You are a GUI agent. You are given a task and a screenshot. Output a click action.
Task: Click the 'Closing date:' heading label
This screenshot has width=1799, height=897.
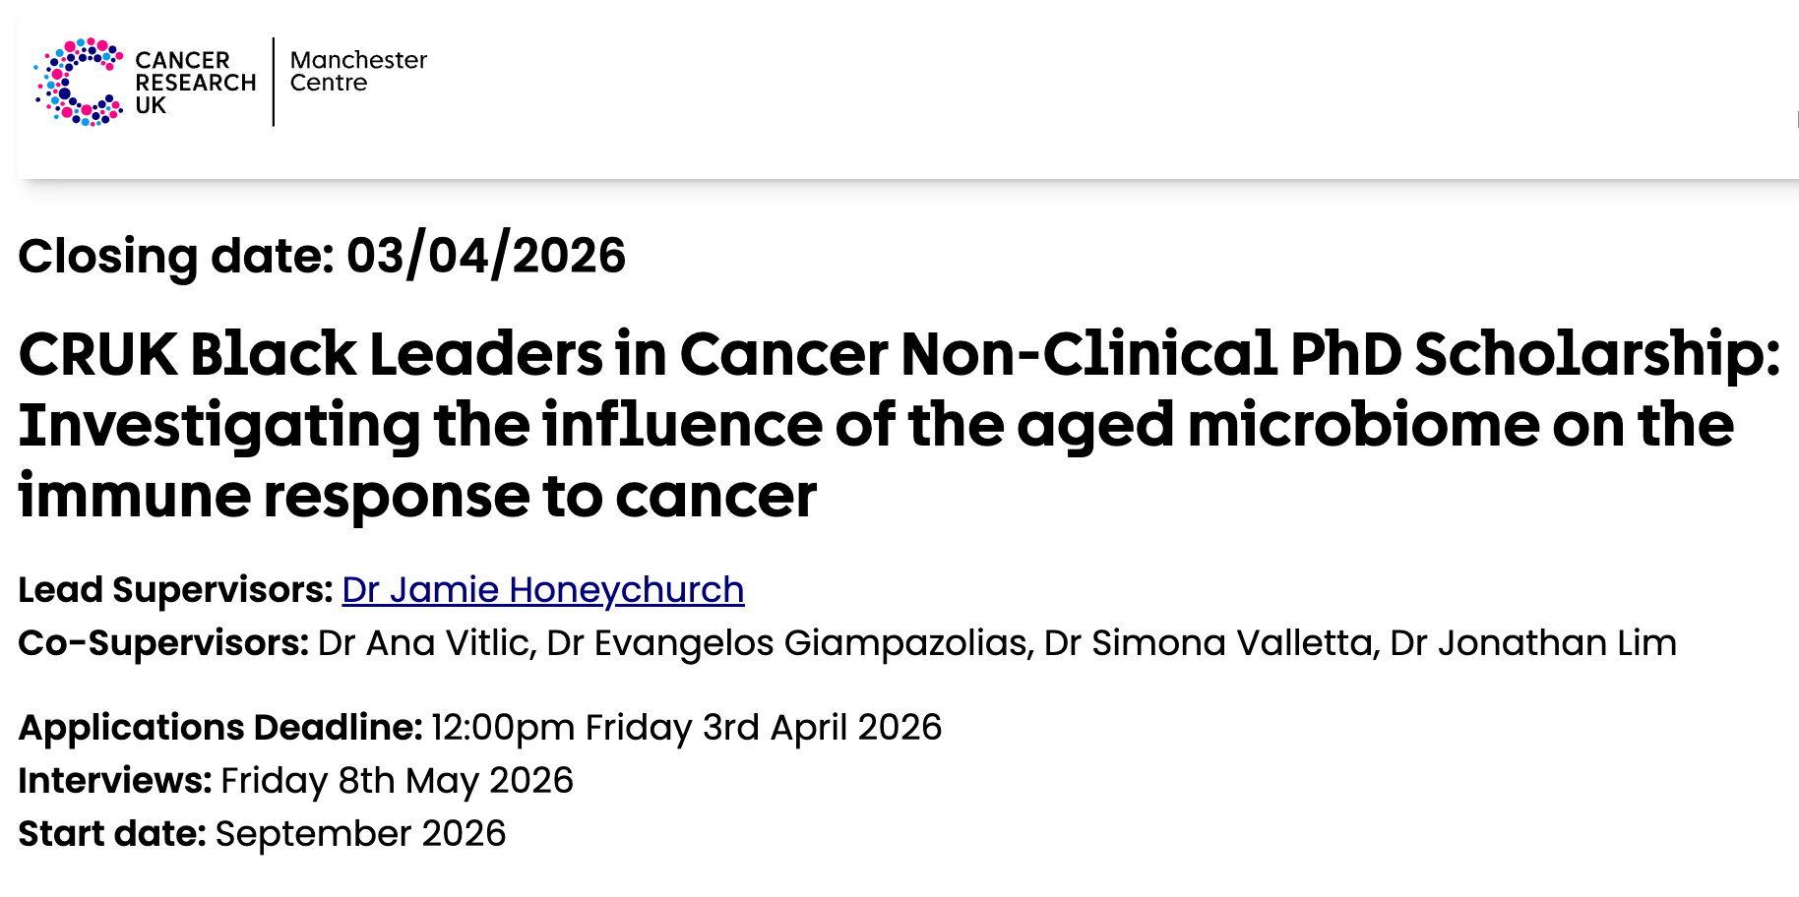(x=177, y=257)
